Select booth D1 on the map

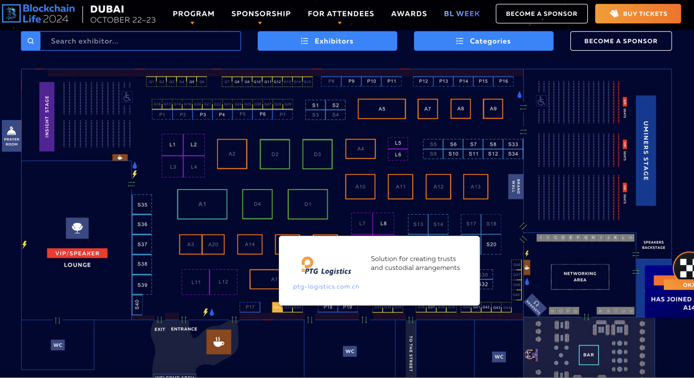point(308,204)
